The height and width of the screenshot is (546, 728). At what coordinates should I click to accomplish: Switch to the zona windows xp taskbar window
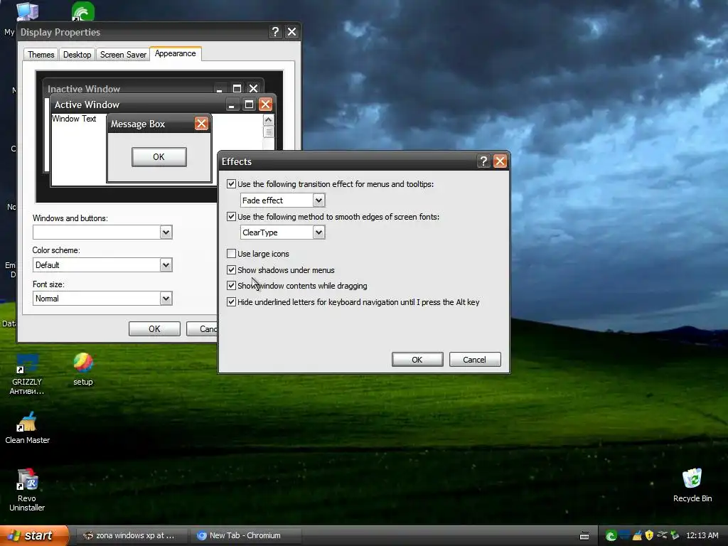point(131,535)
